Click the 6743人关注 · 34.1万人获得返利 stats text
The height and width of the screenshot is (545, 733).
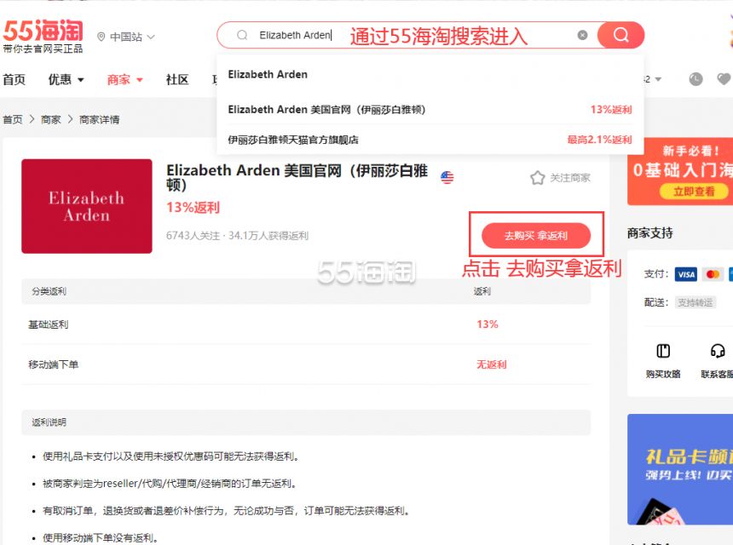pyautogui.click(x=237, y=236)
